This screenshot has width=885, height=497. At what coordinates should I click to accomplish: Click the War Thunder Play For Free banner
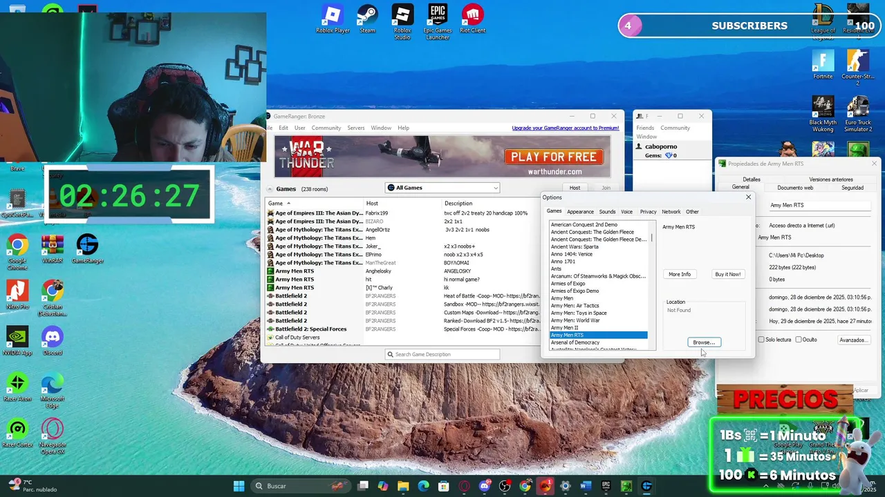(x=442, y=157)
